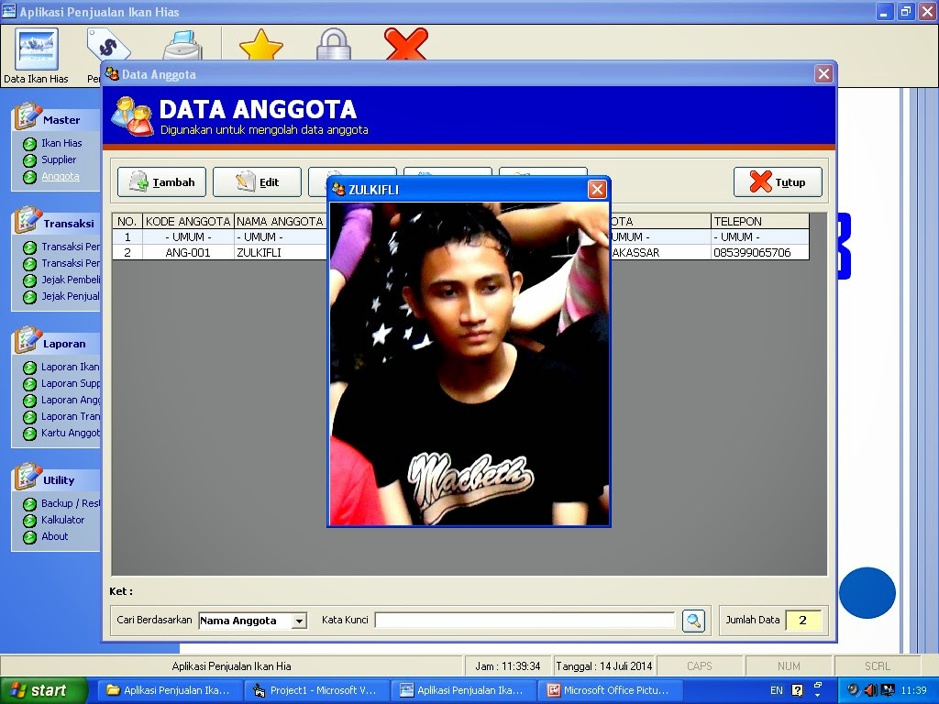Open Jejak Pembelian transaction link
939x704 pixels.
pyautogui.click(x=71, y=280)
